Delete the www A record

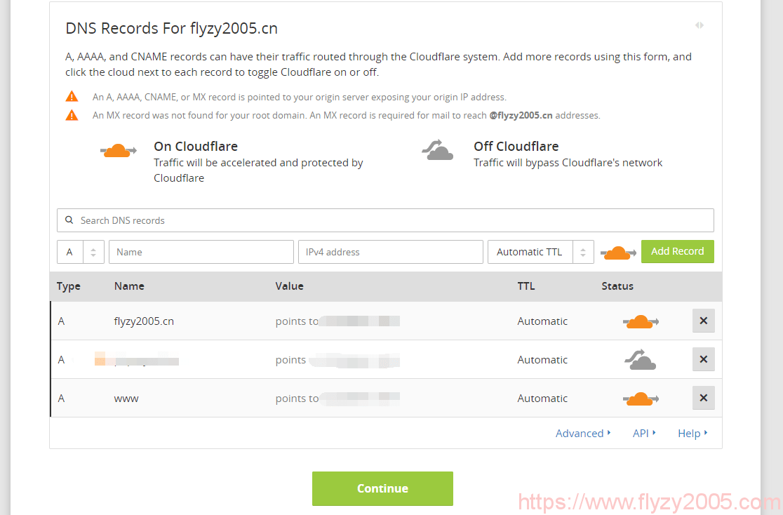pos(703,398)
